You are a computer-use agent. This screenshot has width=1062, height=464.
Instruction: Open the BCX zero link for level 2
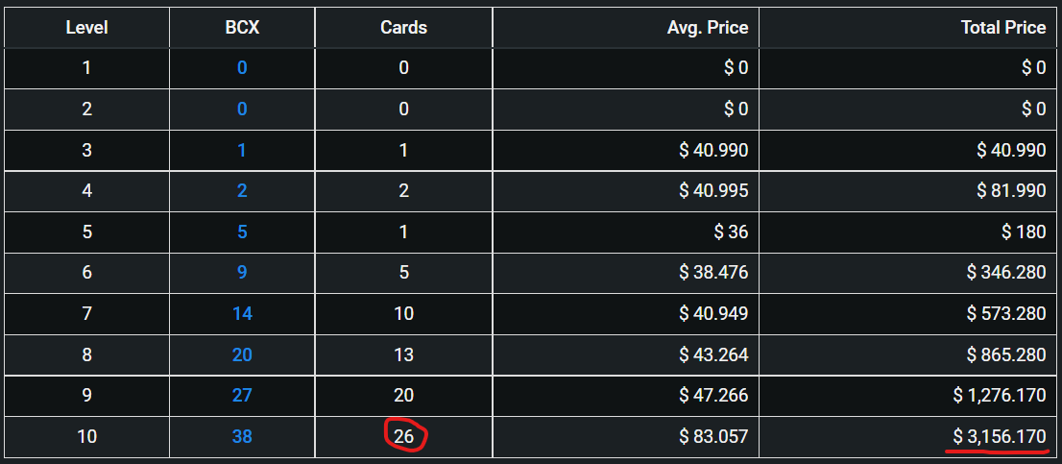click(x=242, y=109)
